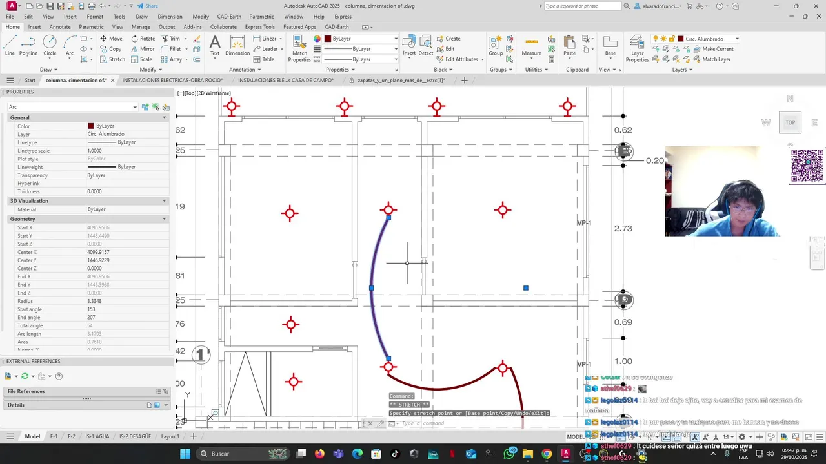Toggle the TOP face on ViewCube

coord(791,122)
